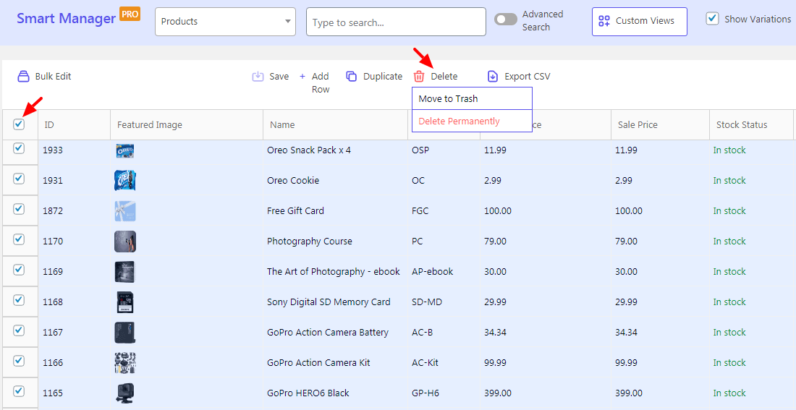
Task: Click the Smart Manager logo text
Action: [67, 19]
